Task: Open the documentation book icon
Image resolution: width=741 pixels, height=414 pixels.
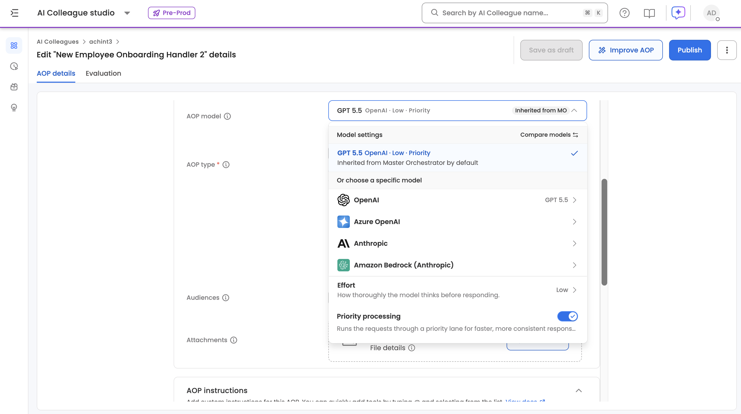Action: coord(649,13)
